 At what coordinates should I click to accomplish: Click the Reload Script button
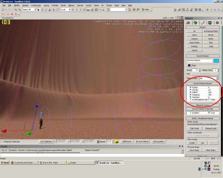pos(211,128)
